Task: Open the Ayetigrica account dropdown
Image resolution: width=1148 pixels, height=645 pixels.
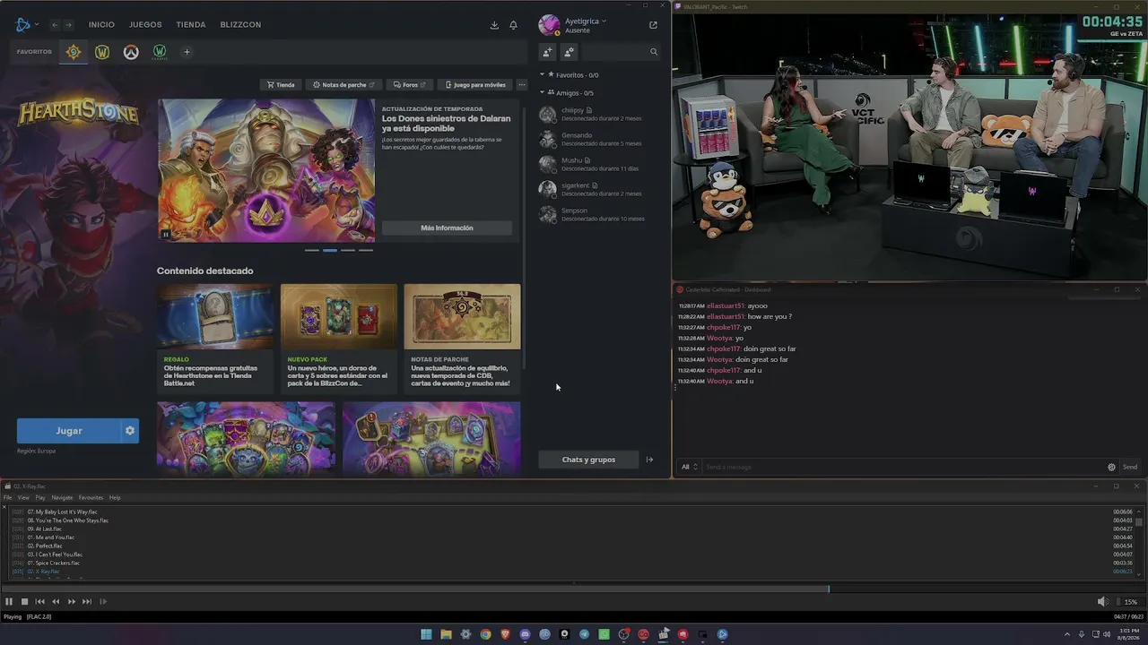Action: point(586,21)
